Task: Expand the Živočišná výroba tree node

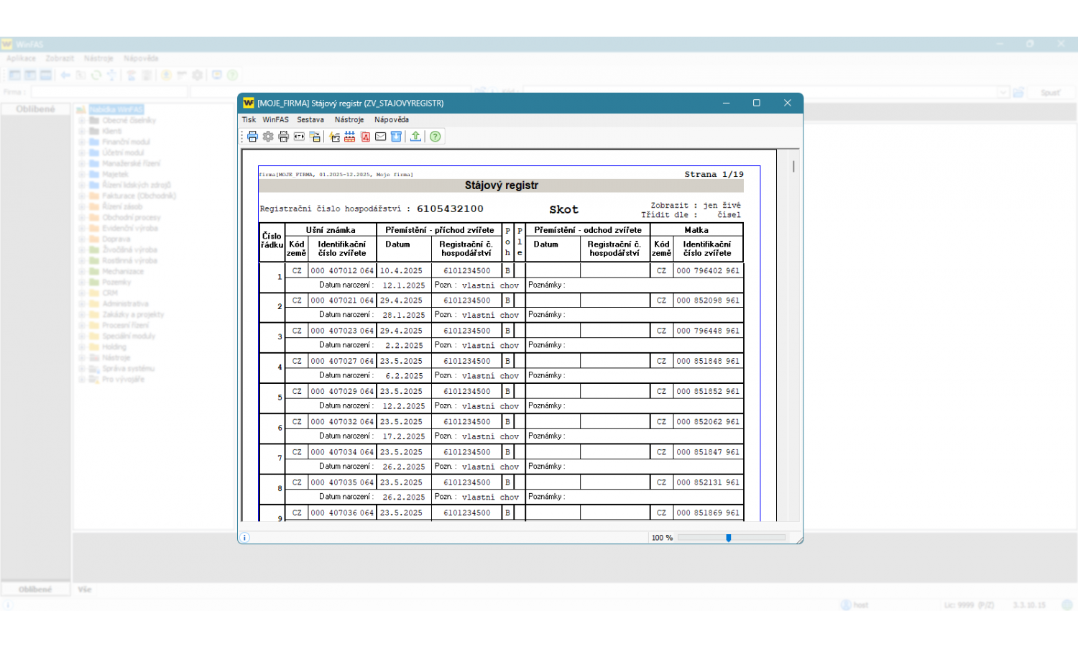Action: click(x=82, y=249)
